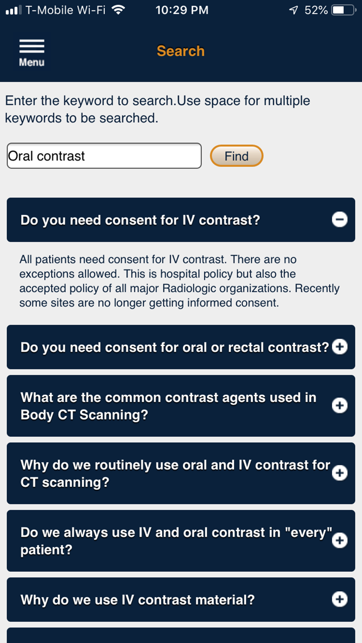Tap the Wi-Fi status icon

118,10
